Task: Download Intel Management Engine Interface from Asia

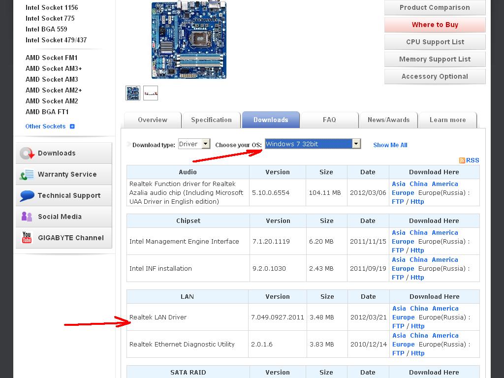Action: 399,233
